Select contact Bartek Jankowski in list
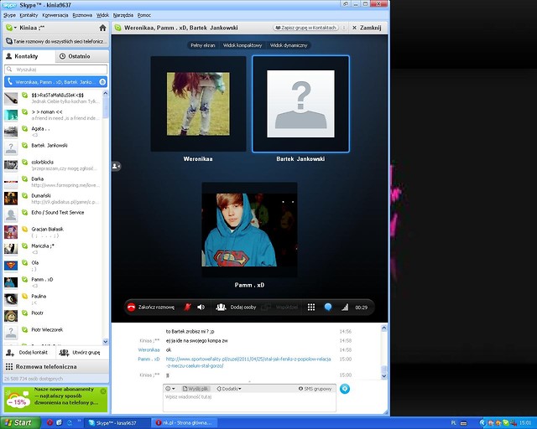The image size is (537, 429). tap(53, 148)
